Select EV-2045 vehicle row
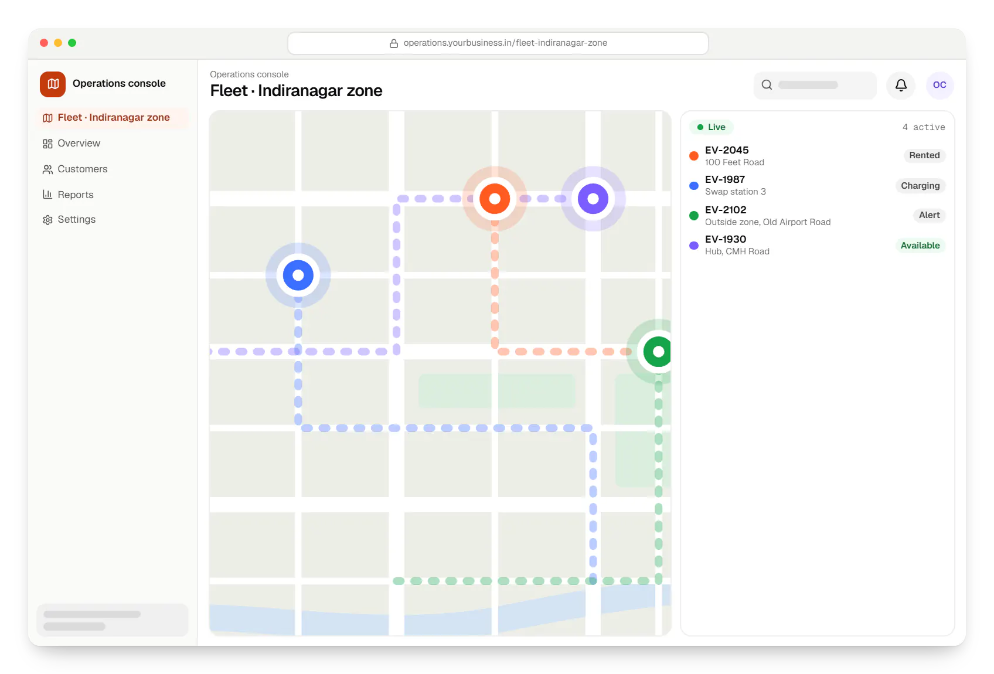 tap(817, 156)
